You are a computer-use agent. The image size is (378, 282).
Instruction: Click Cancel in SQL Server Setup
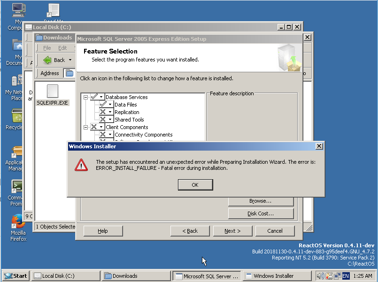(275, 231)
